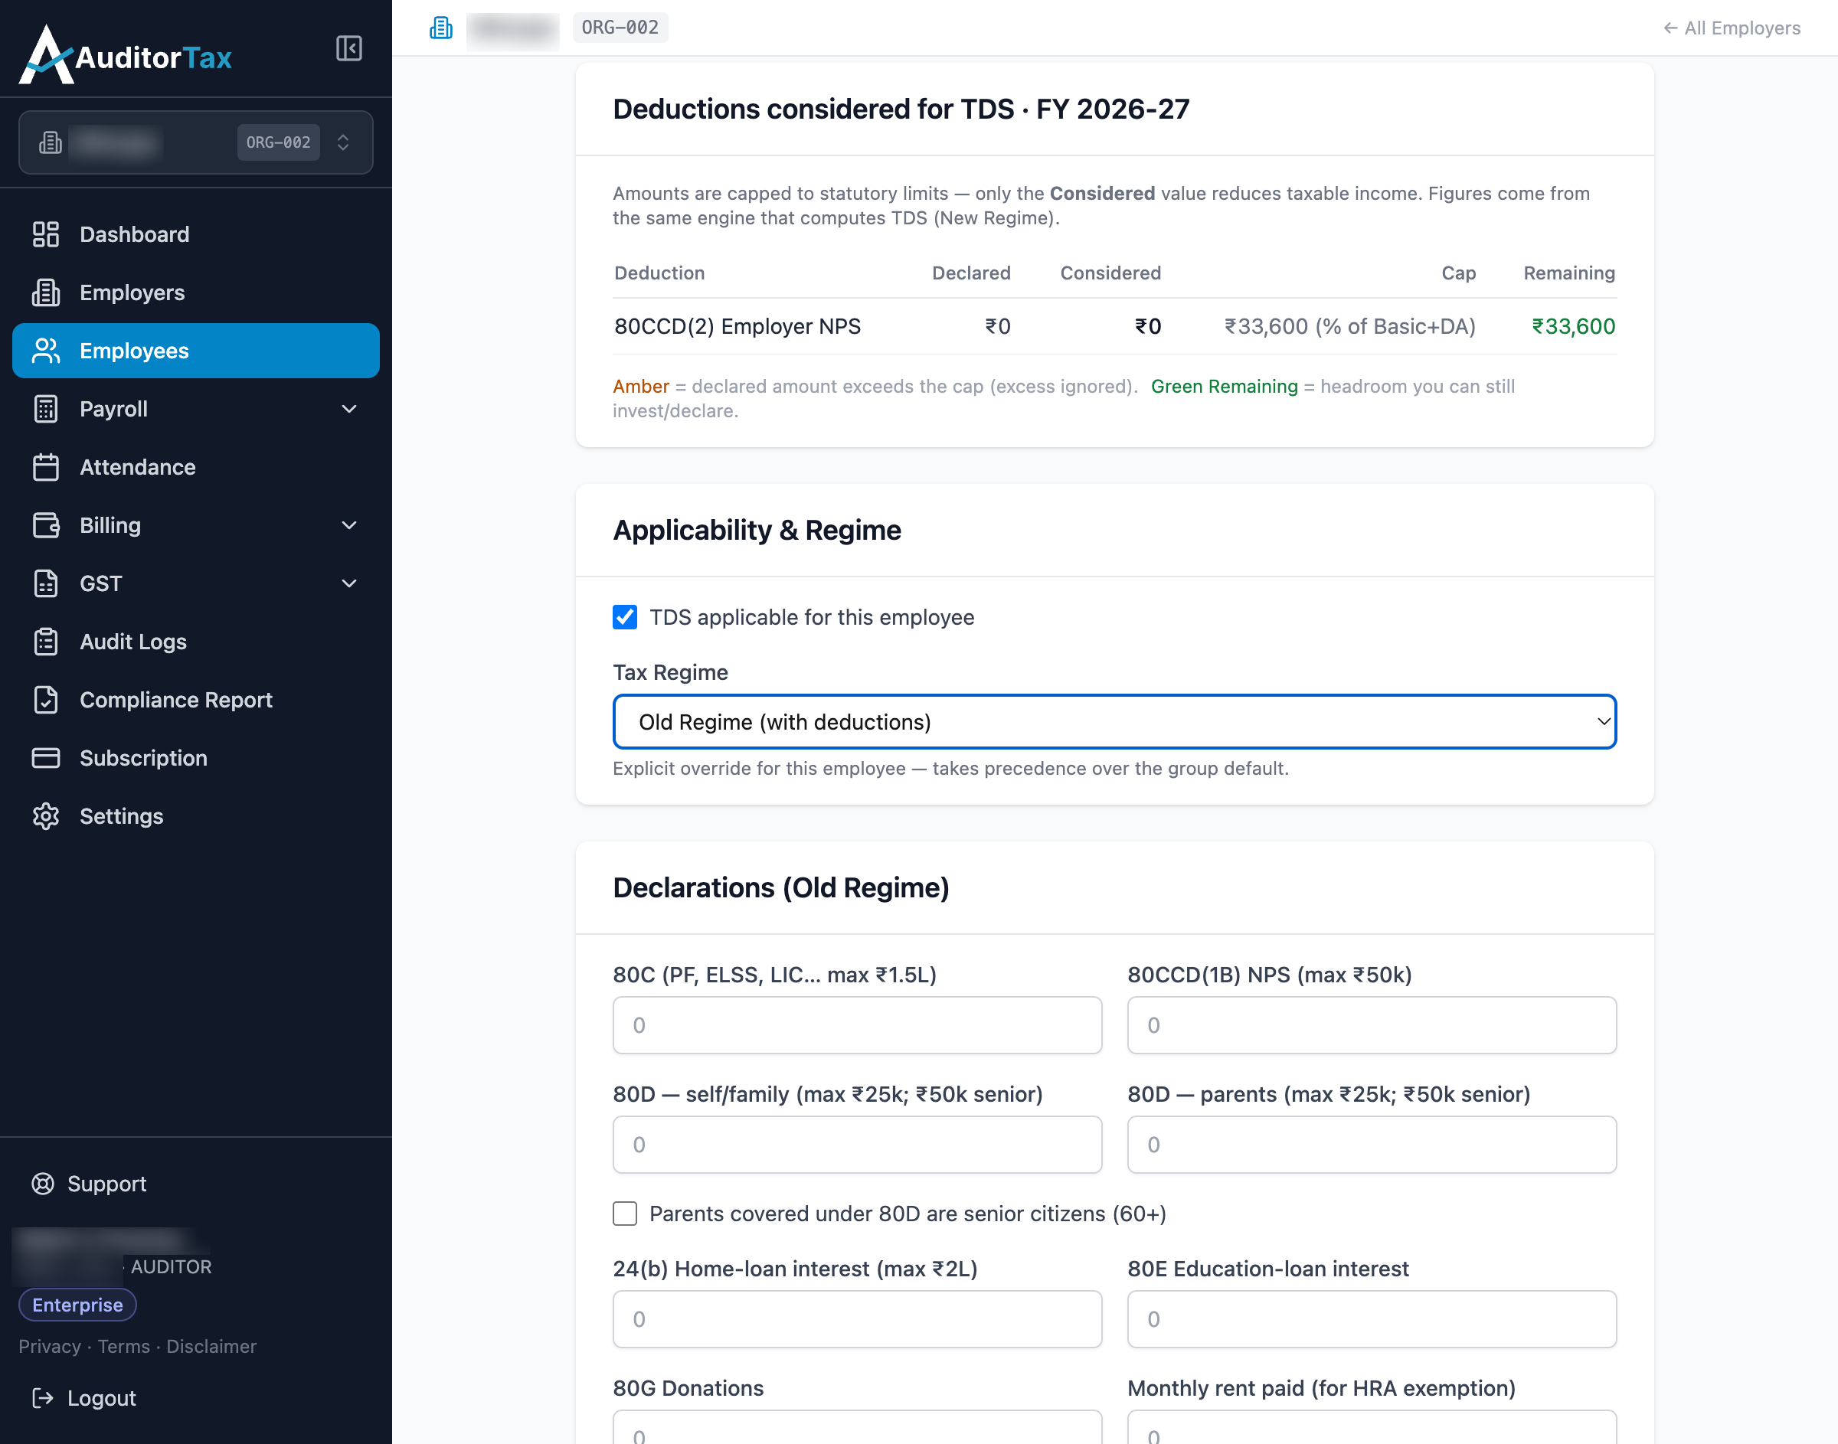Uncheck TDS applicable for this employee

tap(625, 617)
